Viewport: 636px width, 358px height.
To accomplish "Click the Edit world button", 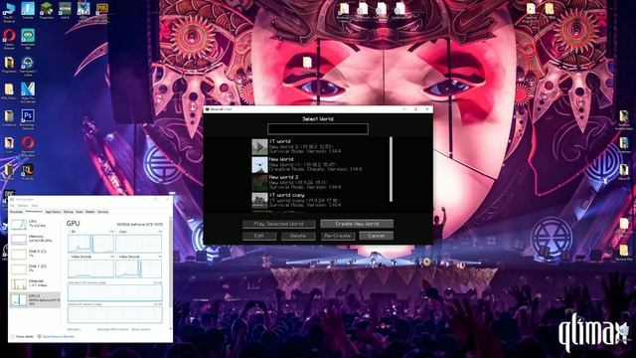I will tap(259, 236).
